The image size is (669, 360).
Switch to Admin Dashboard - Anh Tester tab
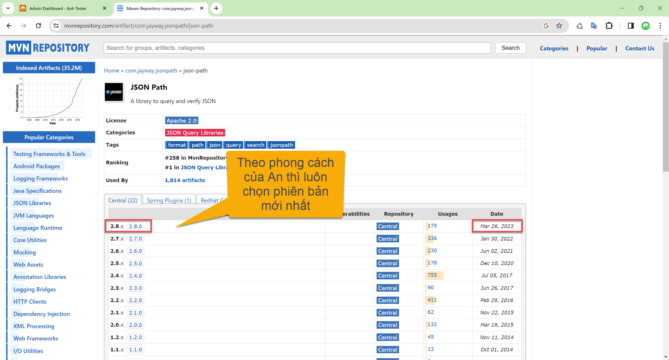pyautogui.click(x=57, y=8)
